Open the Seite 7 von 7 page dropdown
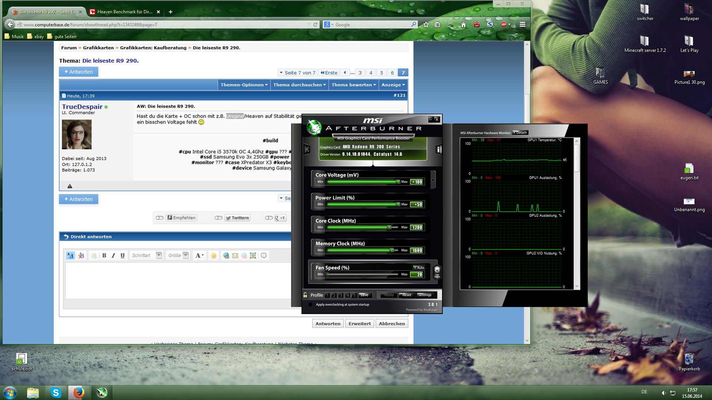The image size is (712, 400). tap(298, 73)
